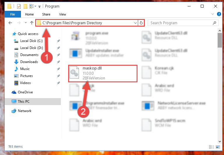Select This PC in navigation pane

pyautogui.click(x=33, y=102)
